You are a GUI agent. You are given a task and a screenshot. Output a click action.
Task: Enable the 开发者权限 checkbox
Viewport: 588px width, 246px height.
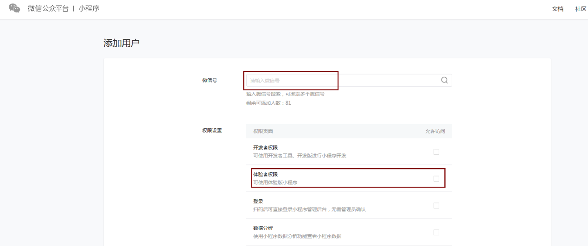[x=436, y=151]
